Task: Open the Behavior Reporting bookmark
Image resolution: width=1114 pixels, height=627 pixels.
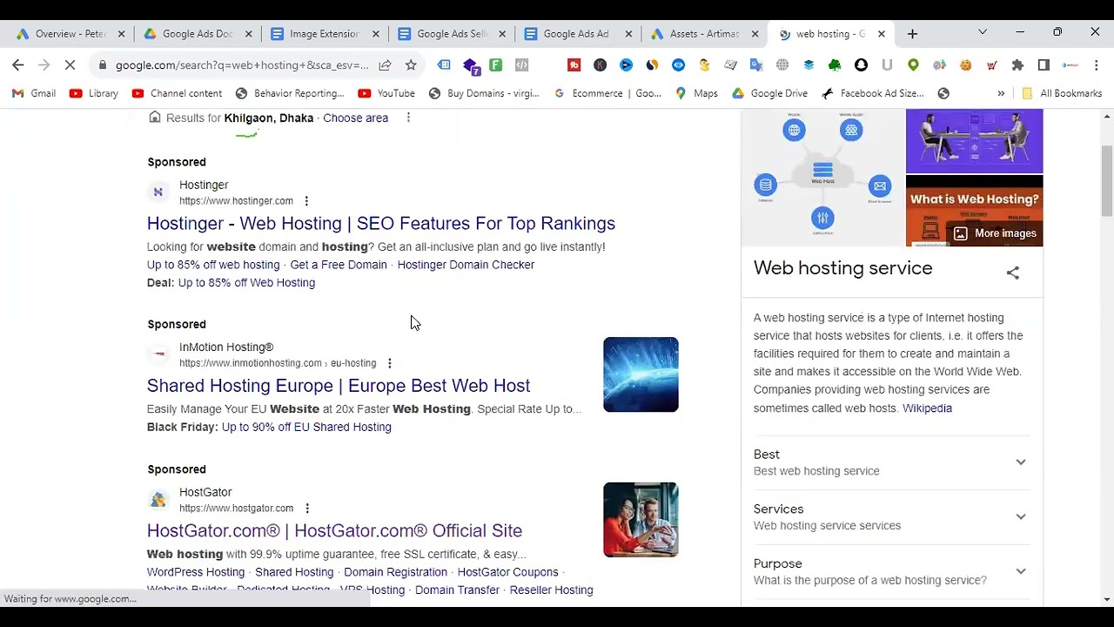Action: point(291,93)
